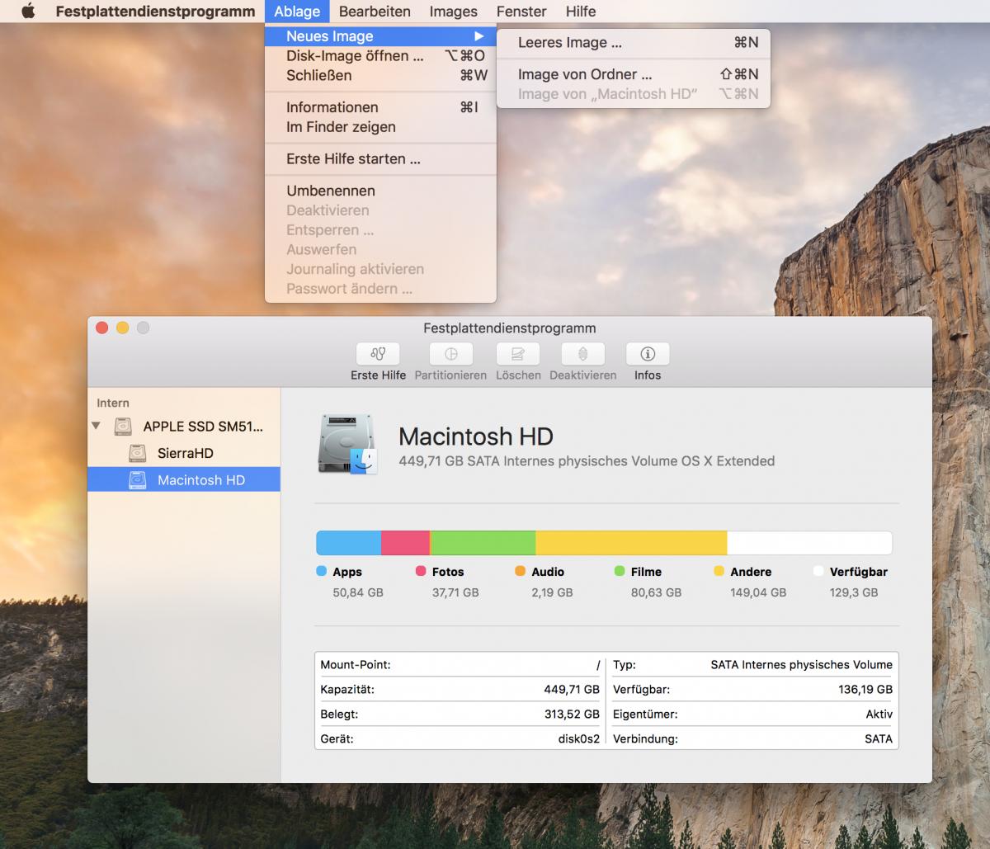Choose Leeres Image … from submenu
The width and height of the screenshot is (990, 849).
click(634, 43)
